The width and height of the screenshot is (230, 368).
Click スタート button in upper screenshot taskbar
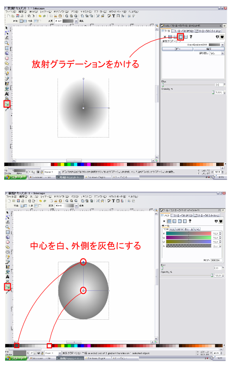tap(16, 177)
